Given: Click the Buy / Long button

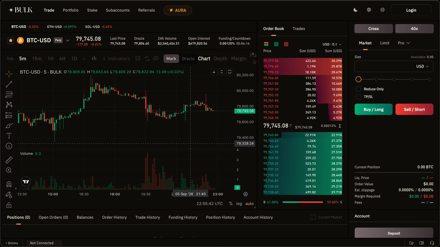Looking at the screenshot, I should 373,109.
